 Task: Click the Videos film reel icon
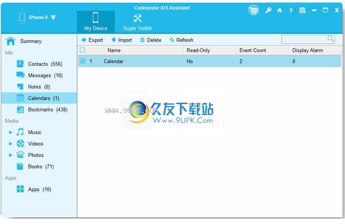[20, 144]
